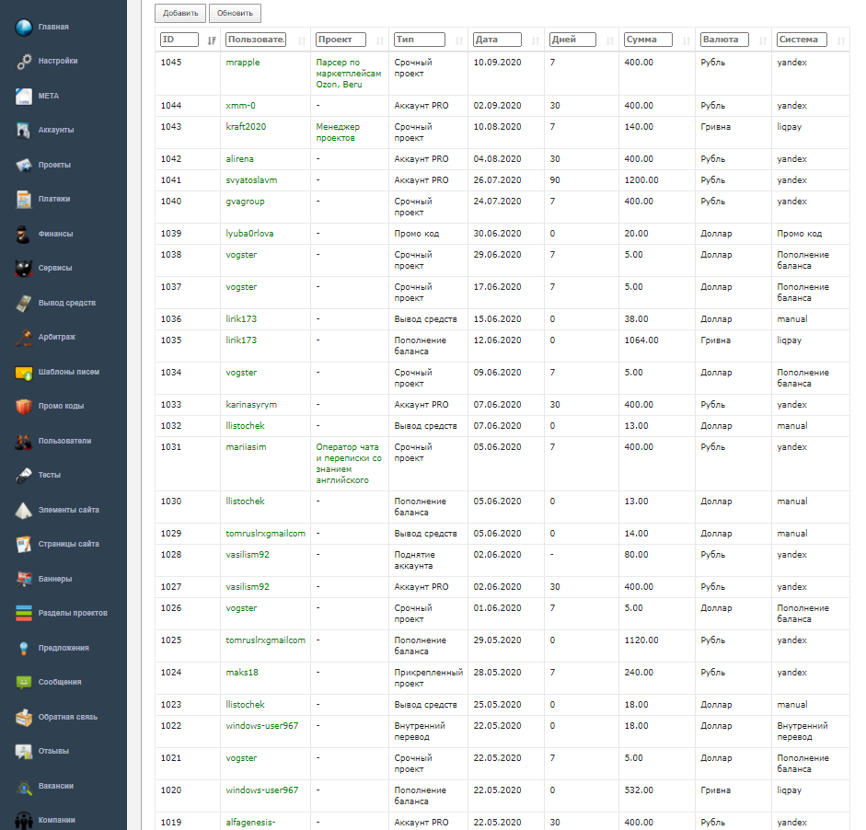Click the Промо коды gift icon

(24, 407)
